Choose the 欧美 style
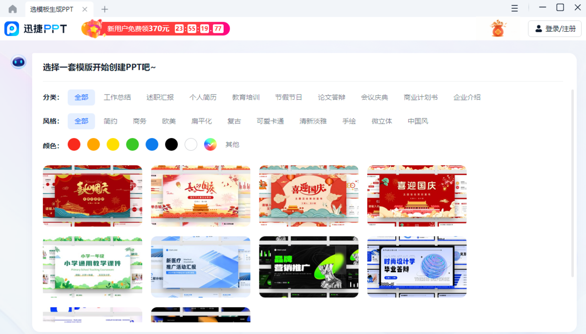The height and width of the screenshot is (334, 586). coord(169,121)
